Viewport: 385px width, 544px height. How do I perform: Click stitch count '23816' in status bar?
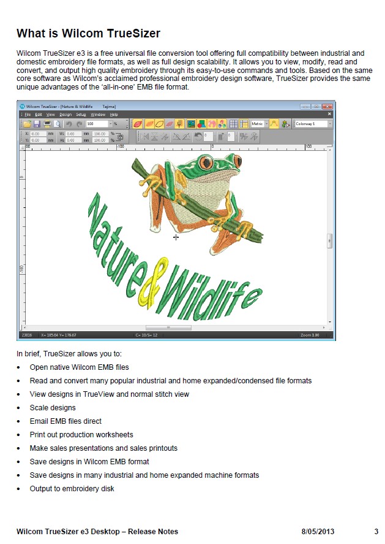click(27, 335)
